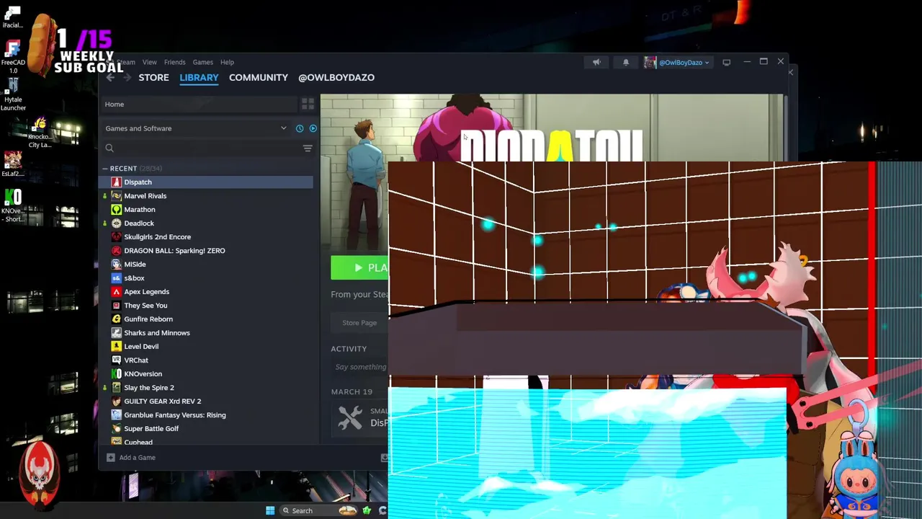Select Level Devil in the library list

click(x=206, y=347)
